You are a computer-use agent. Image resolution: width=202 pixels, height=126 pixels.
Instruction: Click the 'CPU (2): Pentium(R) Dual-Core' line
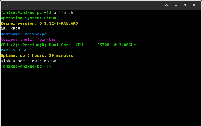click(68, 45)
